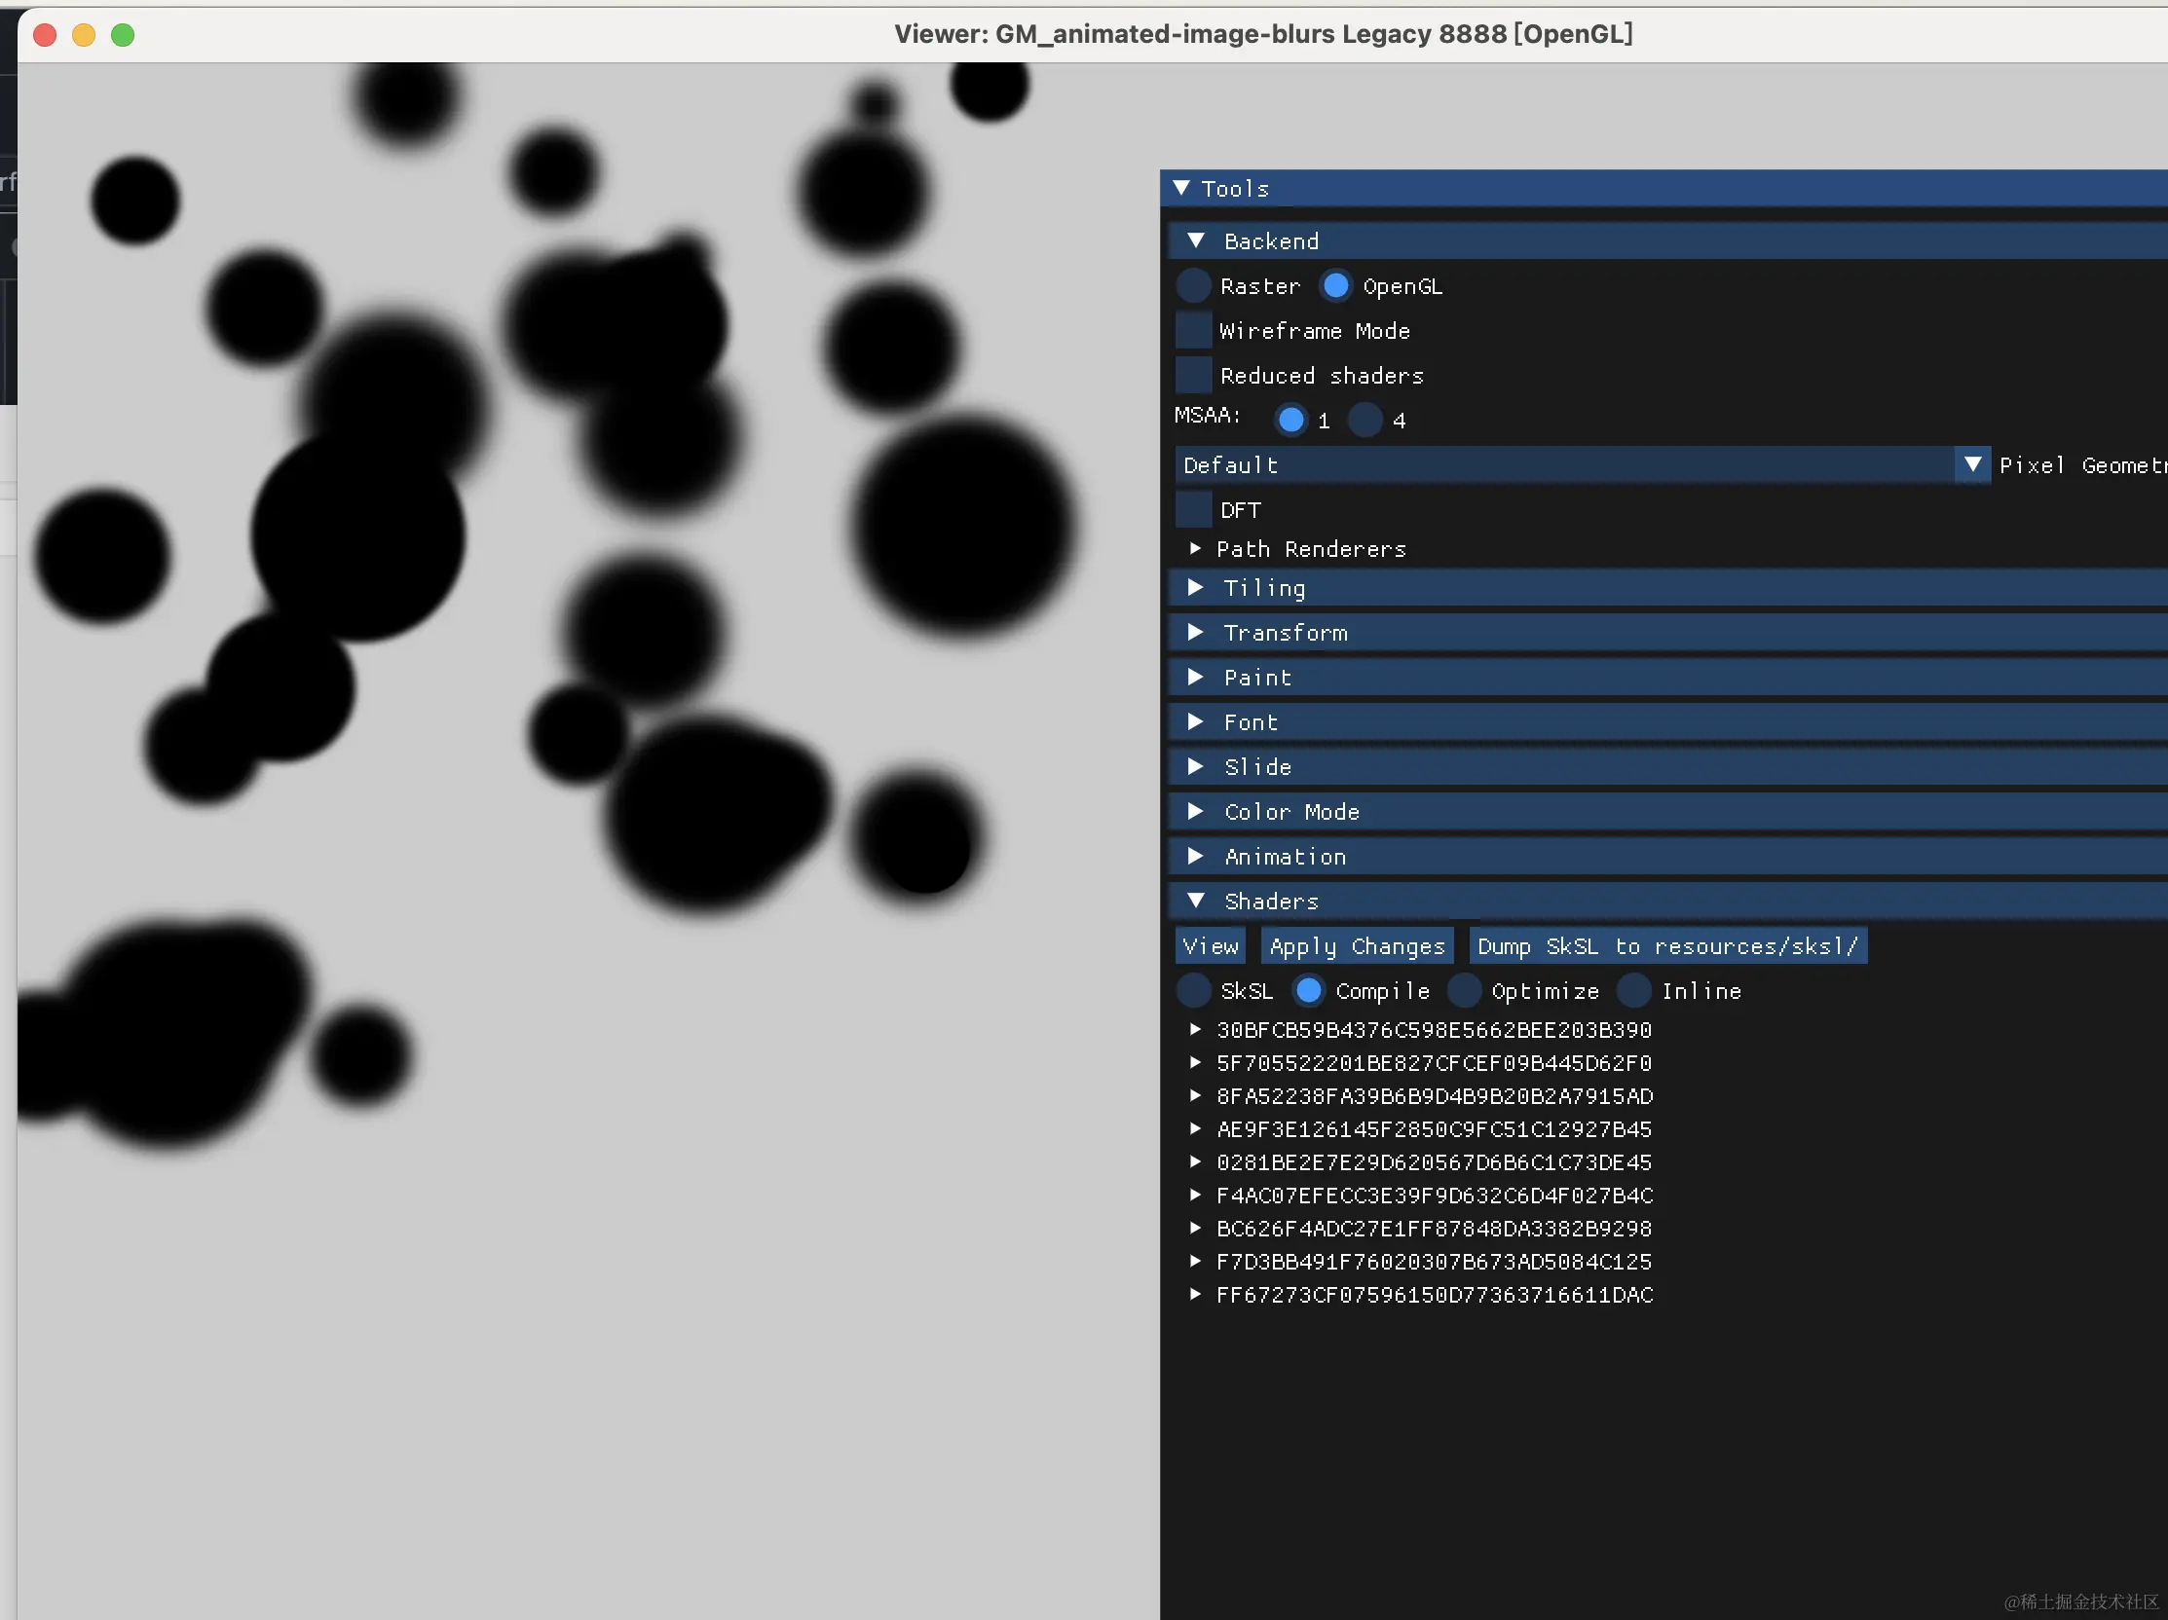Screen dimensions: 2168x1620
Task: Open the Slide section header
Action: click(x=1257, y=768)
